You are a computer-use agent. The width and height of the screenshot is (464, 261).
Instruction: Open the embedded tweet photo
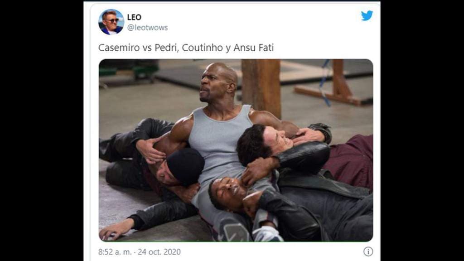coord(236,150)
